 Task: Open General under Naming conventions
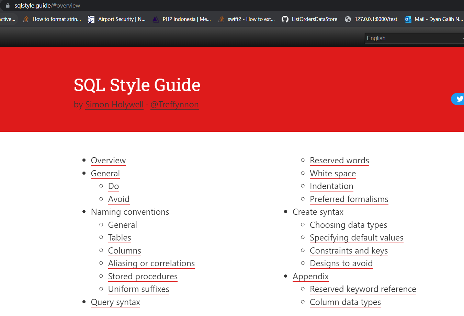[x=122, y=225]
